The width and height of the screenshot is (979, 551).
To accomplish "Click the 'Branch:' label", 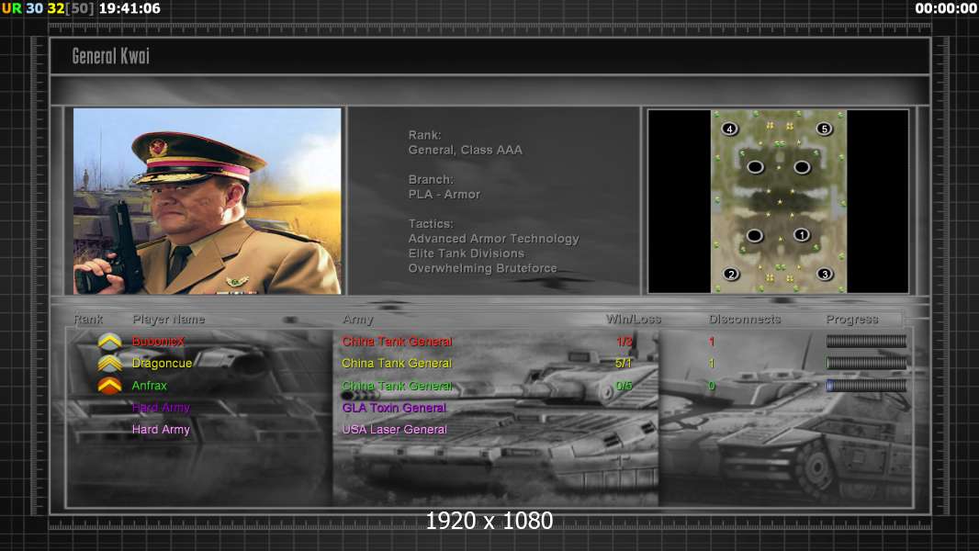I will 431,179.
